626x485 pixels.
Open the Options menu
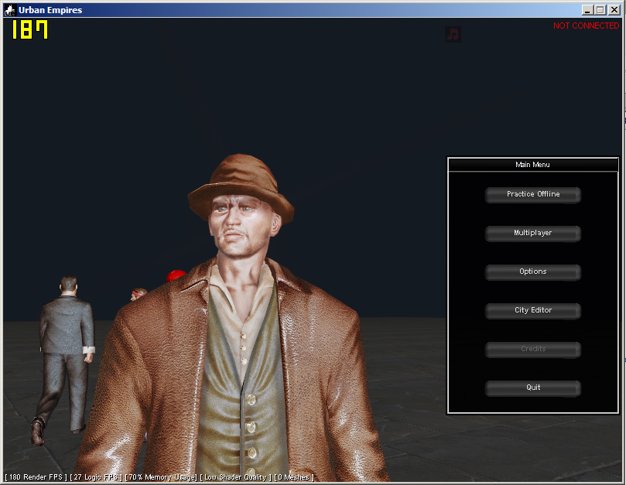pyautogui.click(x=532, y=272)
